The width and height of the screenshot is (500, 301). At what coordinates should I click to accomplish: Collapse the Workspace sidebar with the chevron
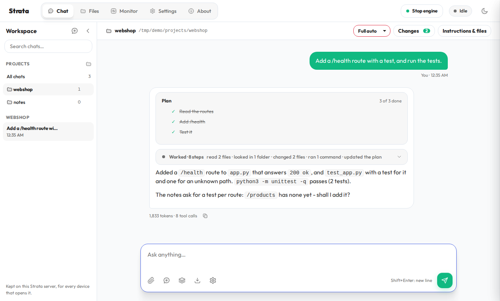88,31
